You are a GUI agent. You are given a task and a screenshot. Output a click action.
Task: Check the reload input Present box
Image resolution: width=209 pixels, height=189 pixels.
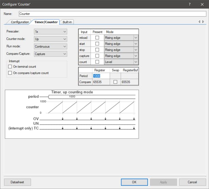pyautogui.click(x=98, y=38)
